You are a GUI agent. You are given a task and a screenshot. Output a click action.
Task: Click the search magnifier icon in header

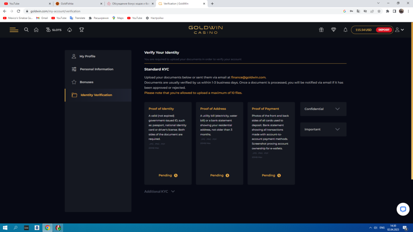click(x=26, y=30)
